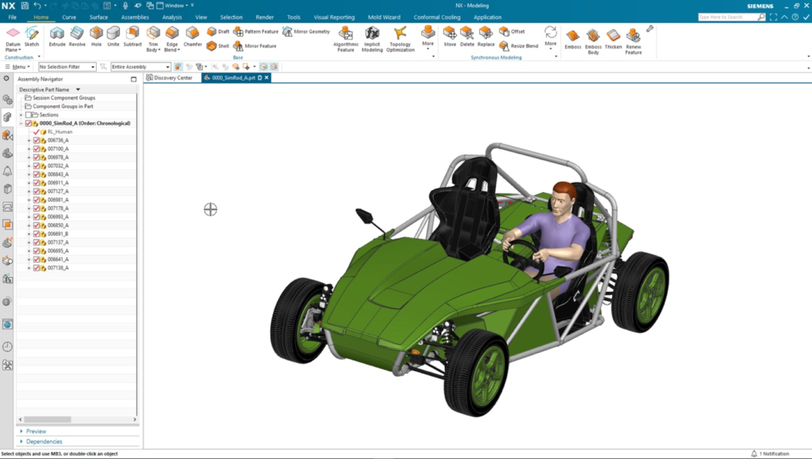Switch to the Assemblies ribbon tab
Viewport: 812px width, 459px height.
135,17
